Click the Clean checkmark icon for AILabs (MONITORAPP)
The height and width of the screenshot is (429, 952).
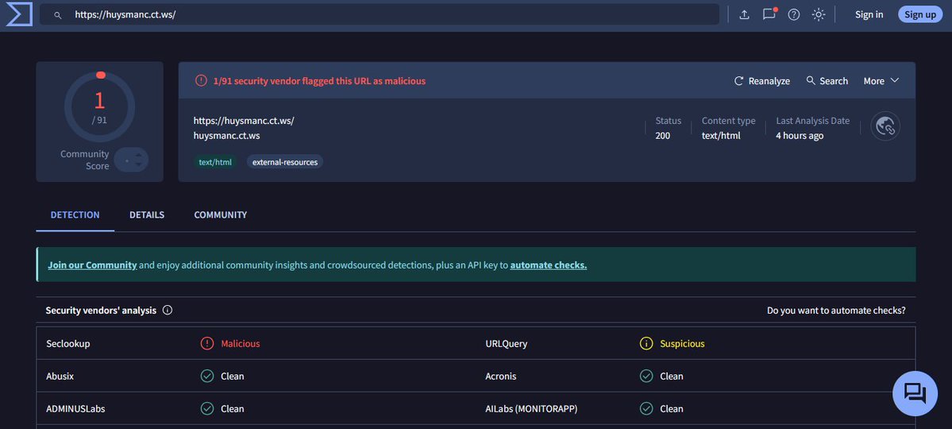coord(646,408)
